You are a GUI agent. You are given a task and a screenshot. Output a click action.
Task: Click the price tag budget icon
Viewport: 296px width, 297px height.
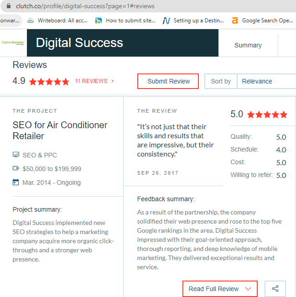pos(16,168)
